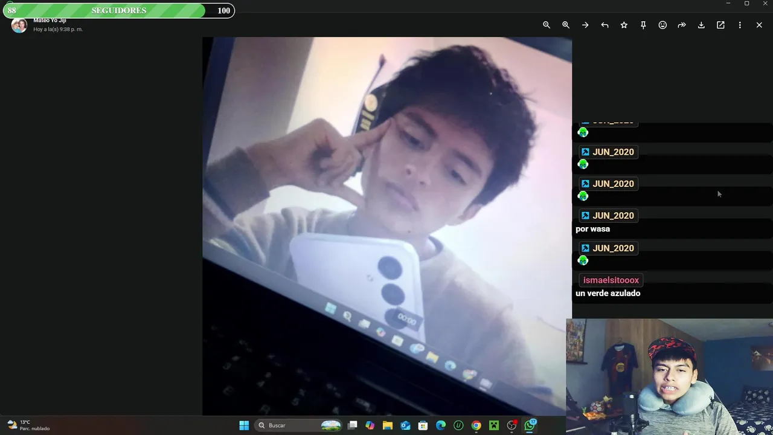Image resolution: width=773 pixels, height=435 pixels.
Task: Go to message with right arrow icon
Action: pos(585,25)
